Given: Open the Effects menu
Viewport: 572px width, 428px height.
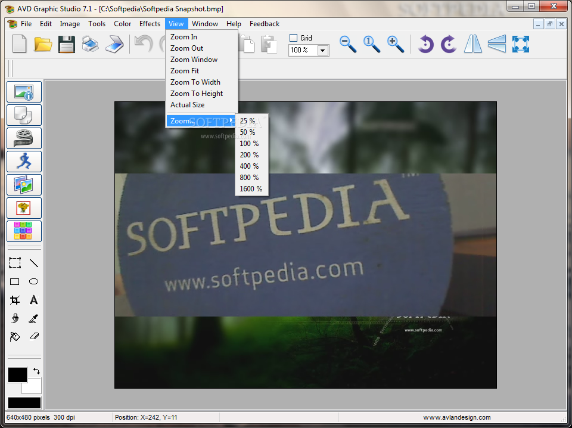Looking at the screenshot, I should coord(150,24).
